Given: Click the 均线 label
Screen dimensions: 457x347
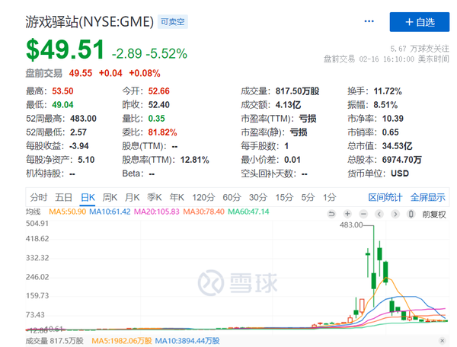Looking at the screenshot, I should coord(33,212).
